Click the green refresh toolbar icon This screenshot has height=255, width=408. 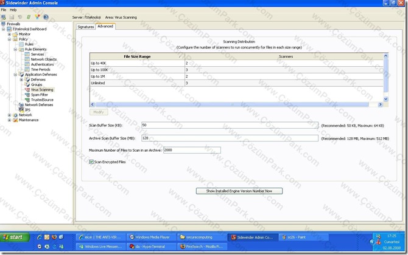pos(29,17)
